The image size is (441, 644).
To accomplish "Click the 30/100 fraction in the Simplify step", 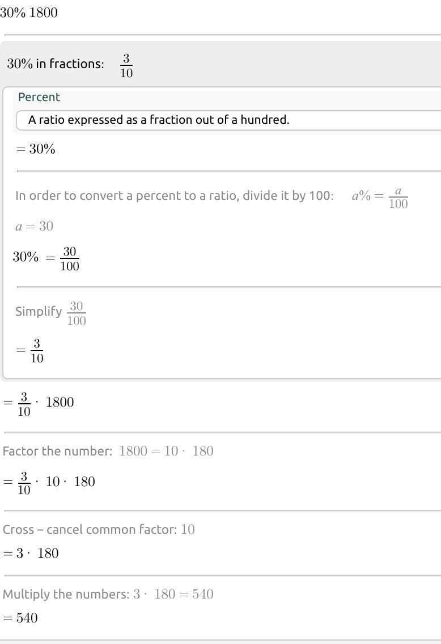I will point(76,313).
